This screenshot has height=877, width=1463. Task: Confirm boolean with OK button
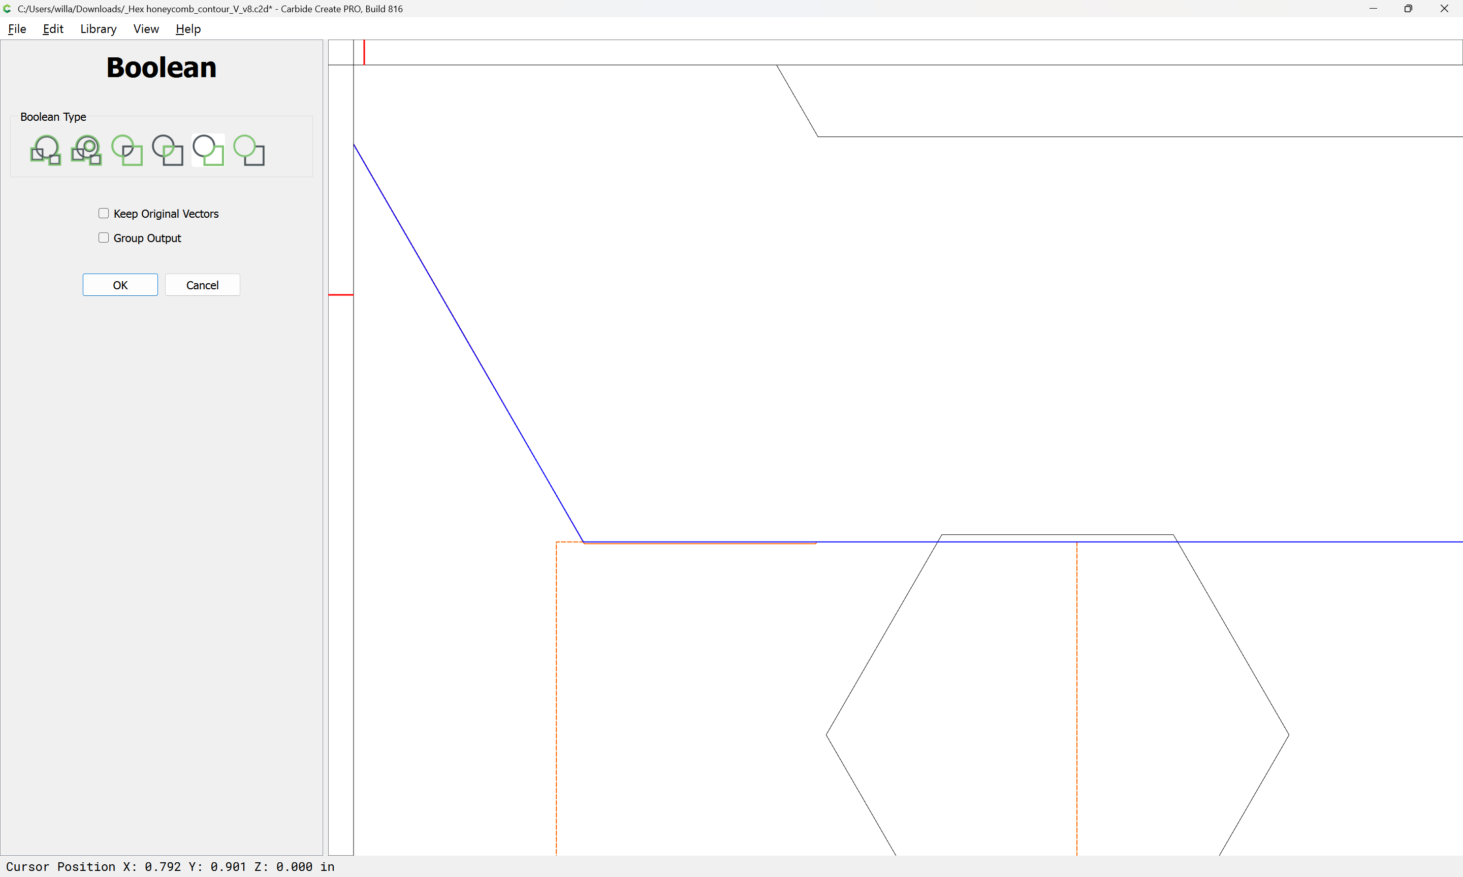[x=120, y=285]
